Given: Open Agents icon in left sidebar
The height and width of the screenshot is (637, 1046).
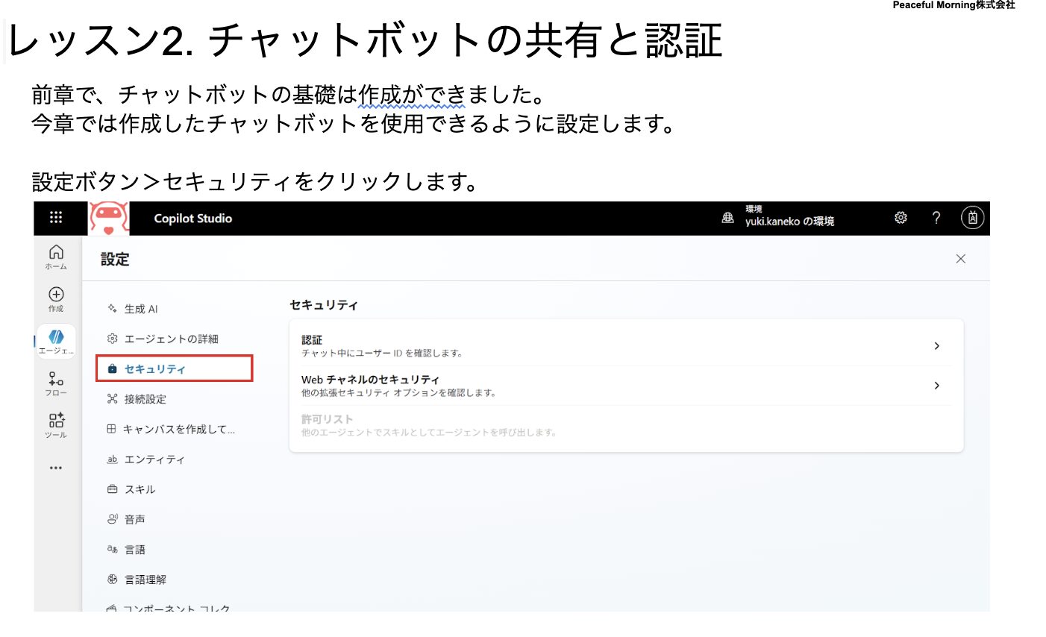Looking at the screenshot, I should [x=56, y=341].
